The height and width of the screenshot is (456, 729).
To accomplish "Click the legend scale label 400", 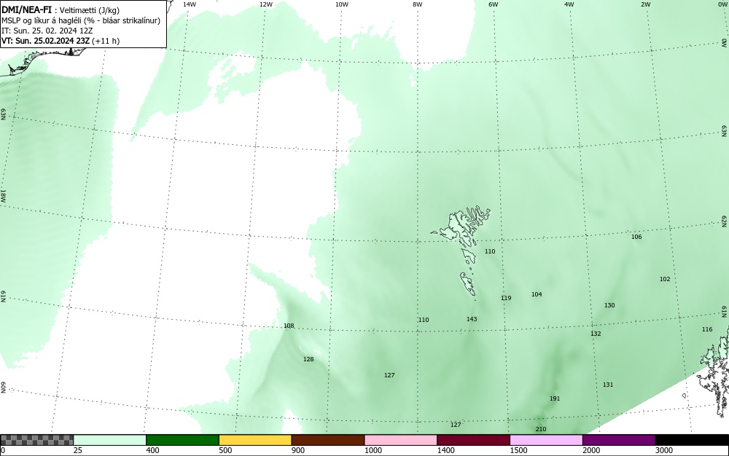I will coord(152,450).
